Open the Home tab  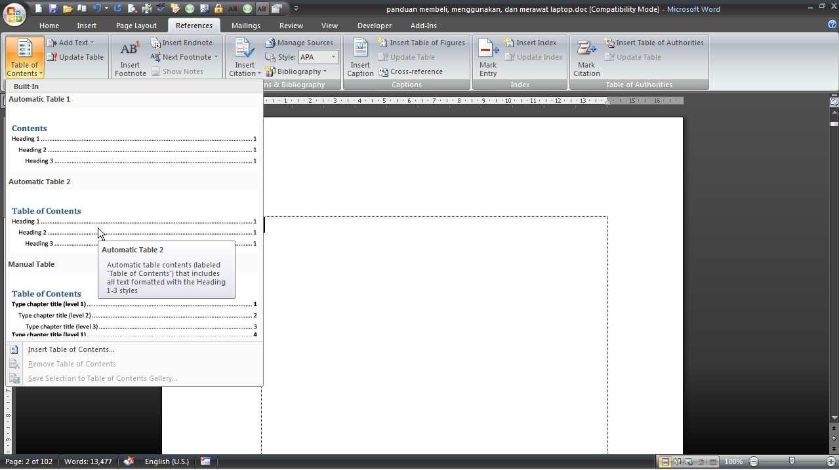(49, 26)
